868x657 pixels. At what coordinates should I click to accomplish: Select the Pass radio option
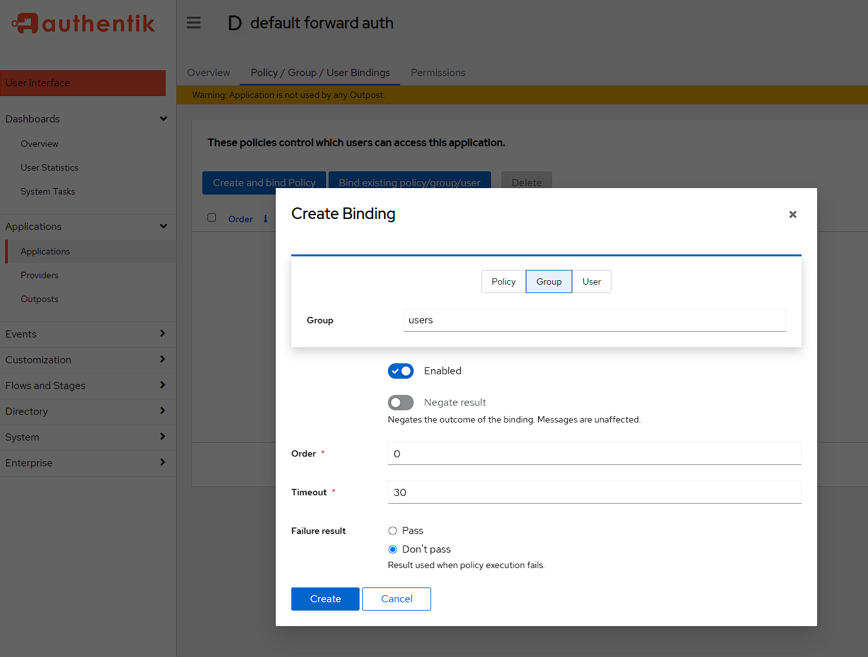point(392,531)
